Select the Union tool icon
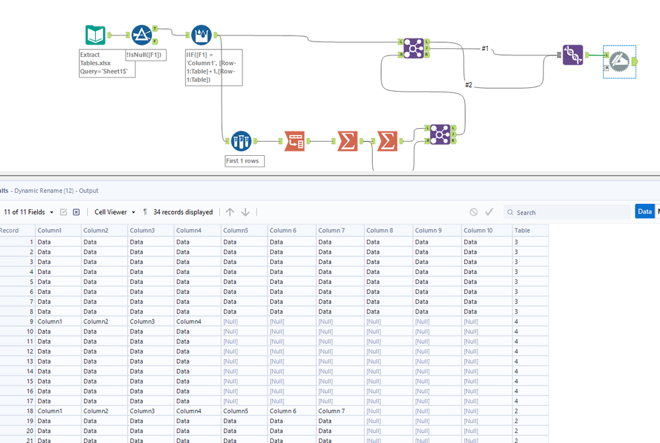The height and width of the screenshot is (443, 660). click(x=573, y=55)
